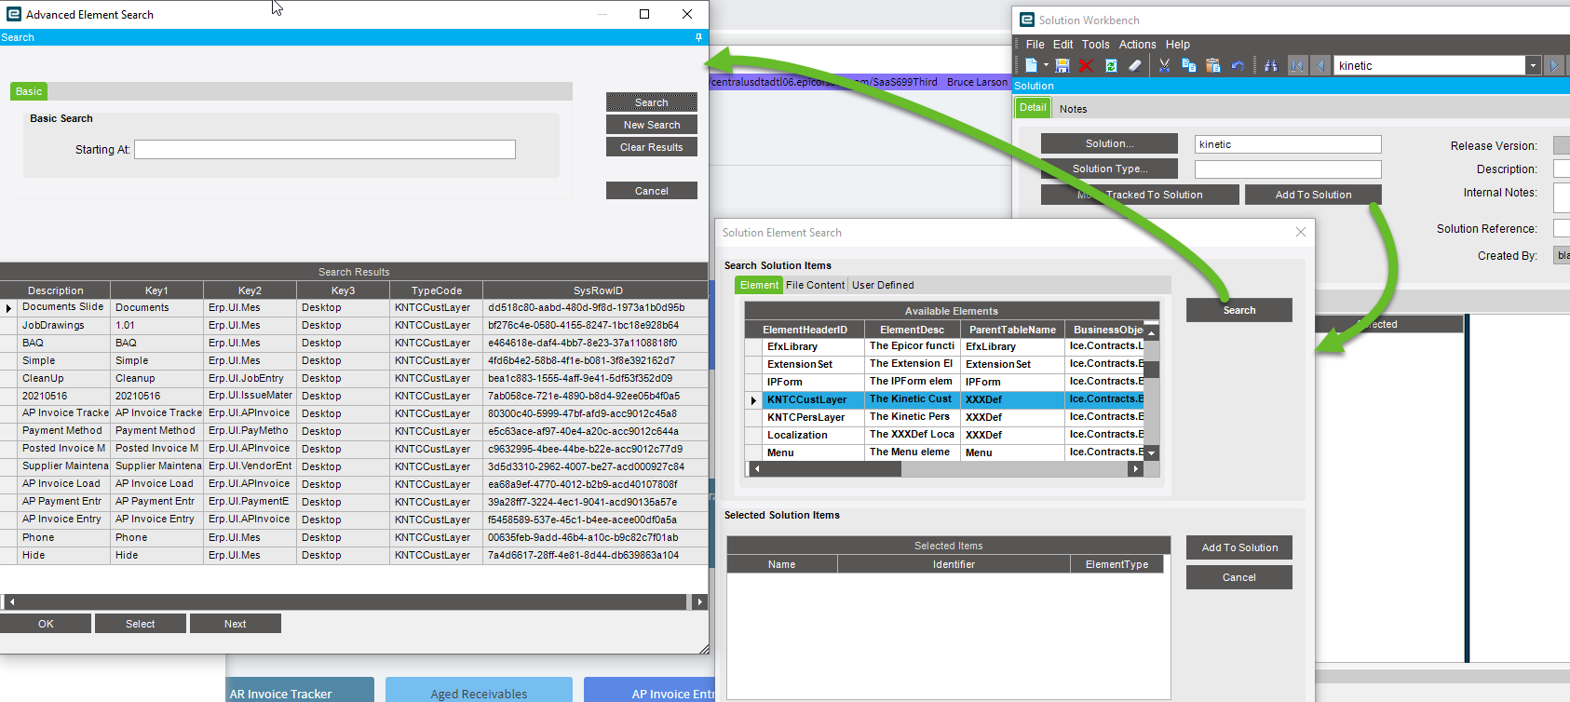
Task: Select the EfxLibrary row in Available Elements
Action: click(x=945, y=346)
